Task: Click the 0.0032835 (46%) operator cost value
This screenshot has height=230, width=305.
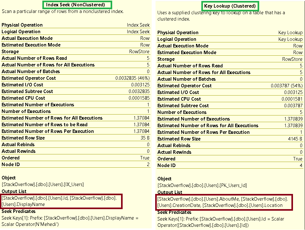Action: (x=132, y=78)
